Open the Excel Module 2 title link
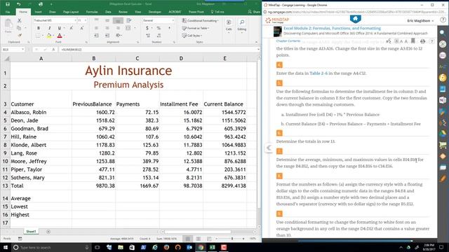 click(x=332, y=28)
